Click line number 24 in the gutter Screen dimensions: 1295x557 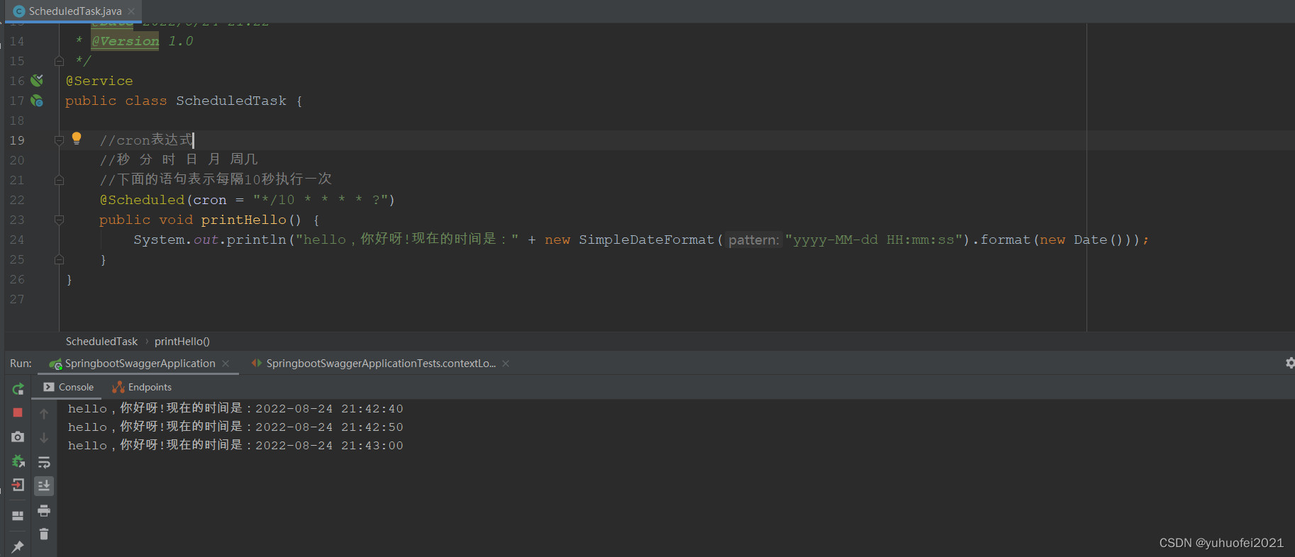[x=17, y=240]
